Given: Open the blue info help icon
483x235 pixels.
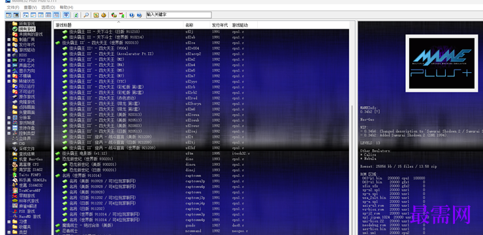Looking at the screenshot, I should (132, 15).
